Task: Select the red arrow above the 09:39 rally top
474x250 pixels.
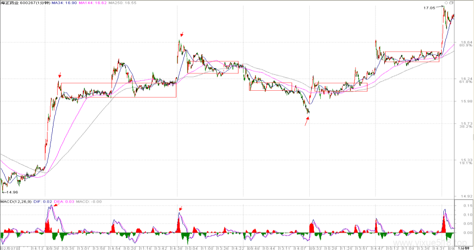Action: click(x=60, y=75)
